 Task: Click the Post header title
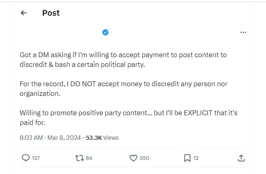51,13
